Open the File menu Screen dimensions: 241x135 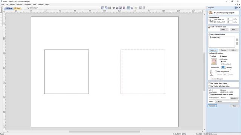(x=3, y=4)
